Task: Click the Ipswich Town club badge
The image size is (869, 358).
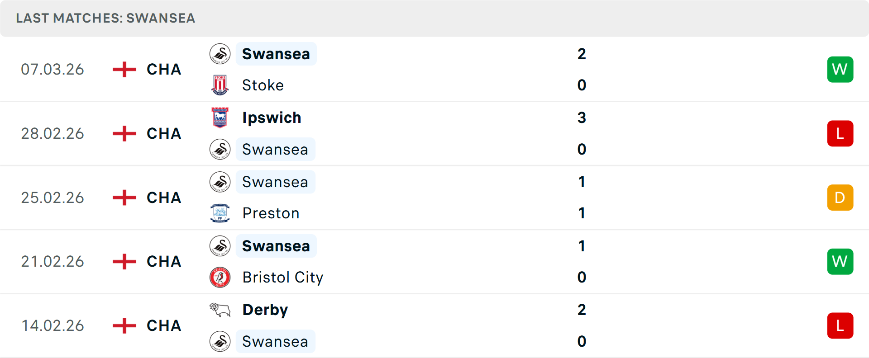Action: coord(220,118)
